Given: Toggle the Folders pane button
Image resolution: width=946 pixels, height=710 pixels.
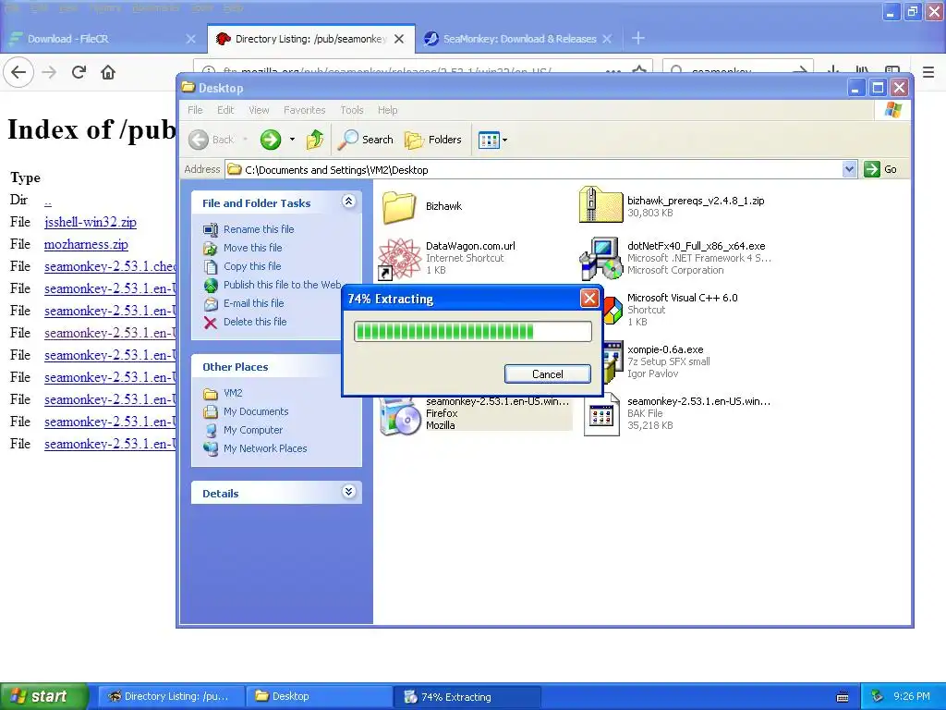Looking at the screenshot, I should click(433, 140).
